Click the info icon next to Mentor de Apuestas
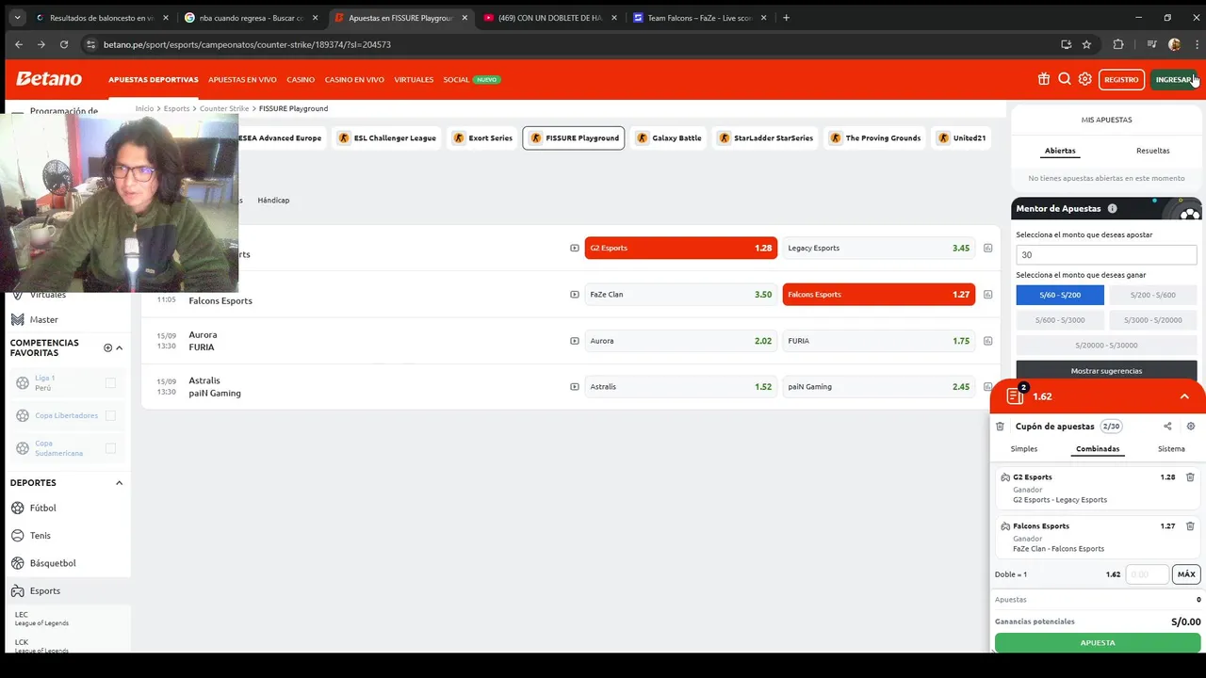The width and height of the screenshot is (1206, 678). 1113,208
